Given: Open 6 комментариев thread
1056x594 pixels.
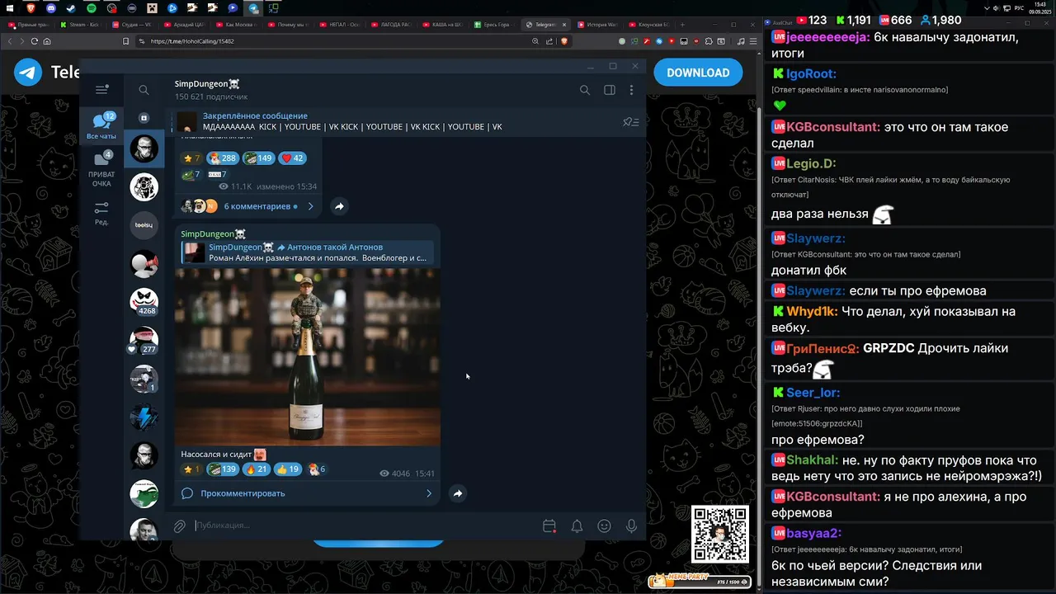Looking at the screenshot, I should (x=257, y=206).
